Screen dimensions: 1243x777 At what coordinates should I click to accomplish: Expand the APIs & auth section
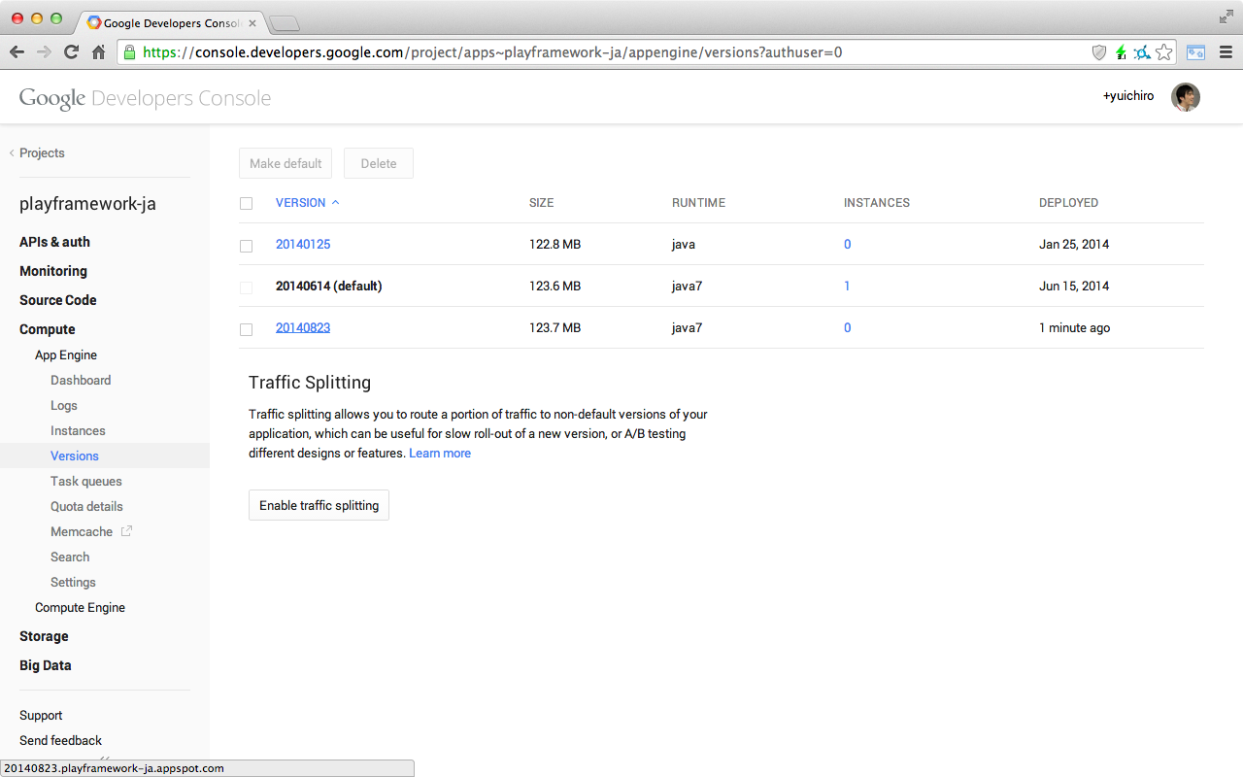tap(54, 242)
